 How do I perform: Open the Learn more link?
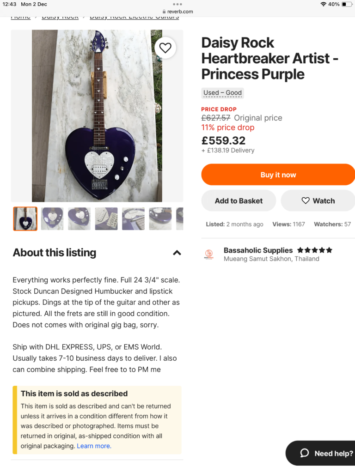[x=93, y=446]
